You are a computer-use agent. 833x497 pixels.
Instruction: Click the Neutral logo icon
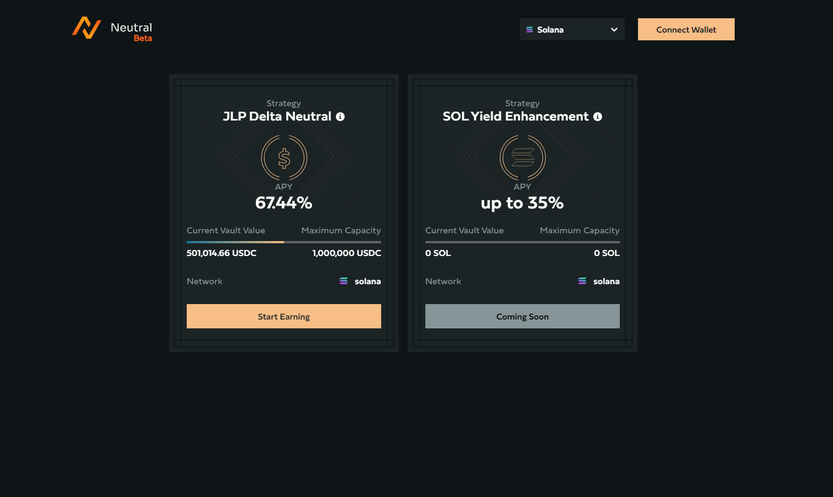(87, 28)
